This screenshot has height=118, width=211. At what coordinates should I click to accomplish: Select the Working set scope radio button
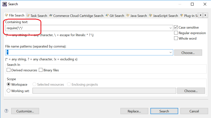click(x=9, y=91)
